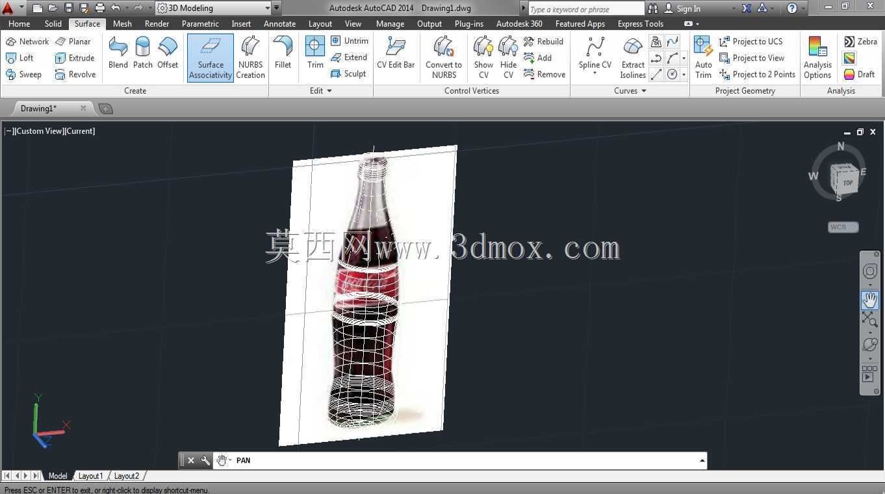Activate the surface Trim tool

click(x=315, y=53)
